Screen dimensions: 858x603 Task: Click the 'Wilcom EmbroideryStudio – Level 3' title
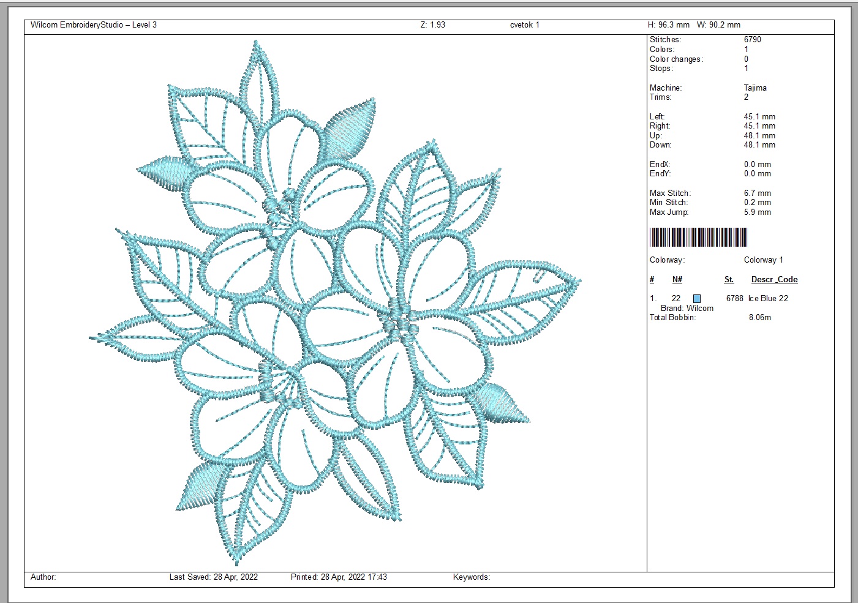point(94,25)
